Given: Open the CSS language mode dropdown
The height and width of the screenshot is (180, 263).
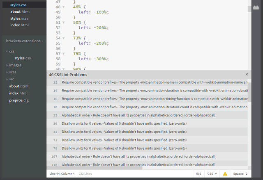Looking at the screenshot, I should coord(212,174).
